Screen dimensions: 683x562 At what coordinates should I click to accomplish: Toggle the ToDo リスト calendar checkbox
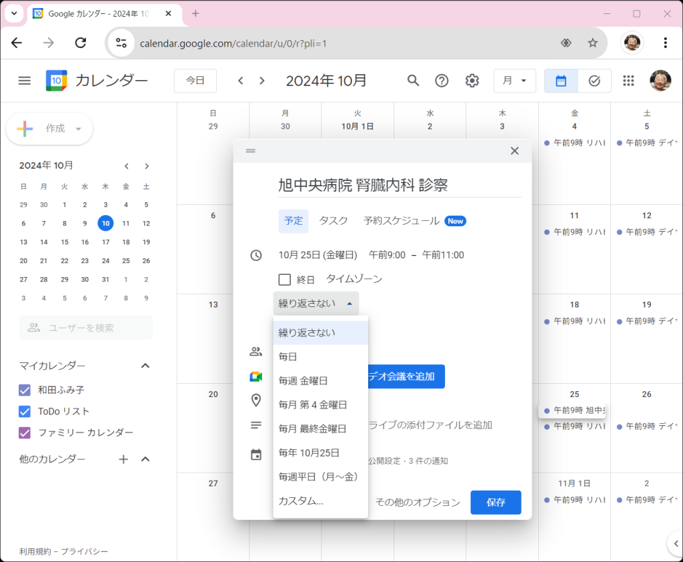(25, 411)
